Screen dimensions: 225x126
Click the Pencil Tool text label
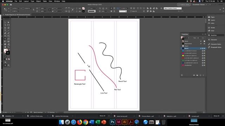coord(122,81)
